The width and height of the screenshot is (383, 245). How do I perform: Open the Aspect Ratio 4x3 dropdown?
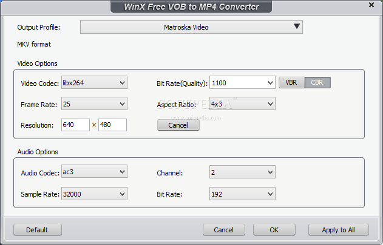[242, 103]
